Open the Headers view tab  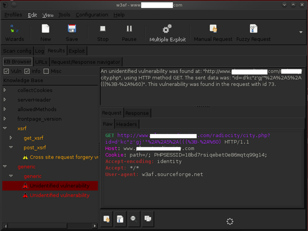tap(126, 124)
